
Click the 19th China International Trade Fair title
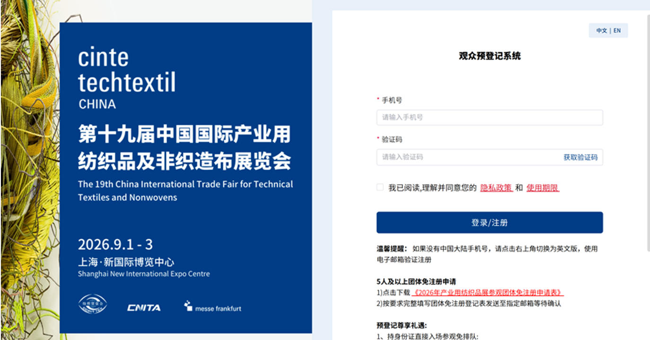point(185,191)
